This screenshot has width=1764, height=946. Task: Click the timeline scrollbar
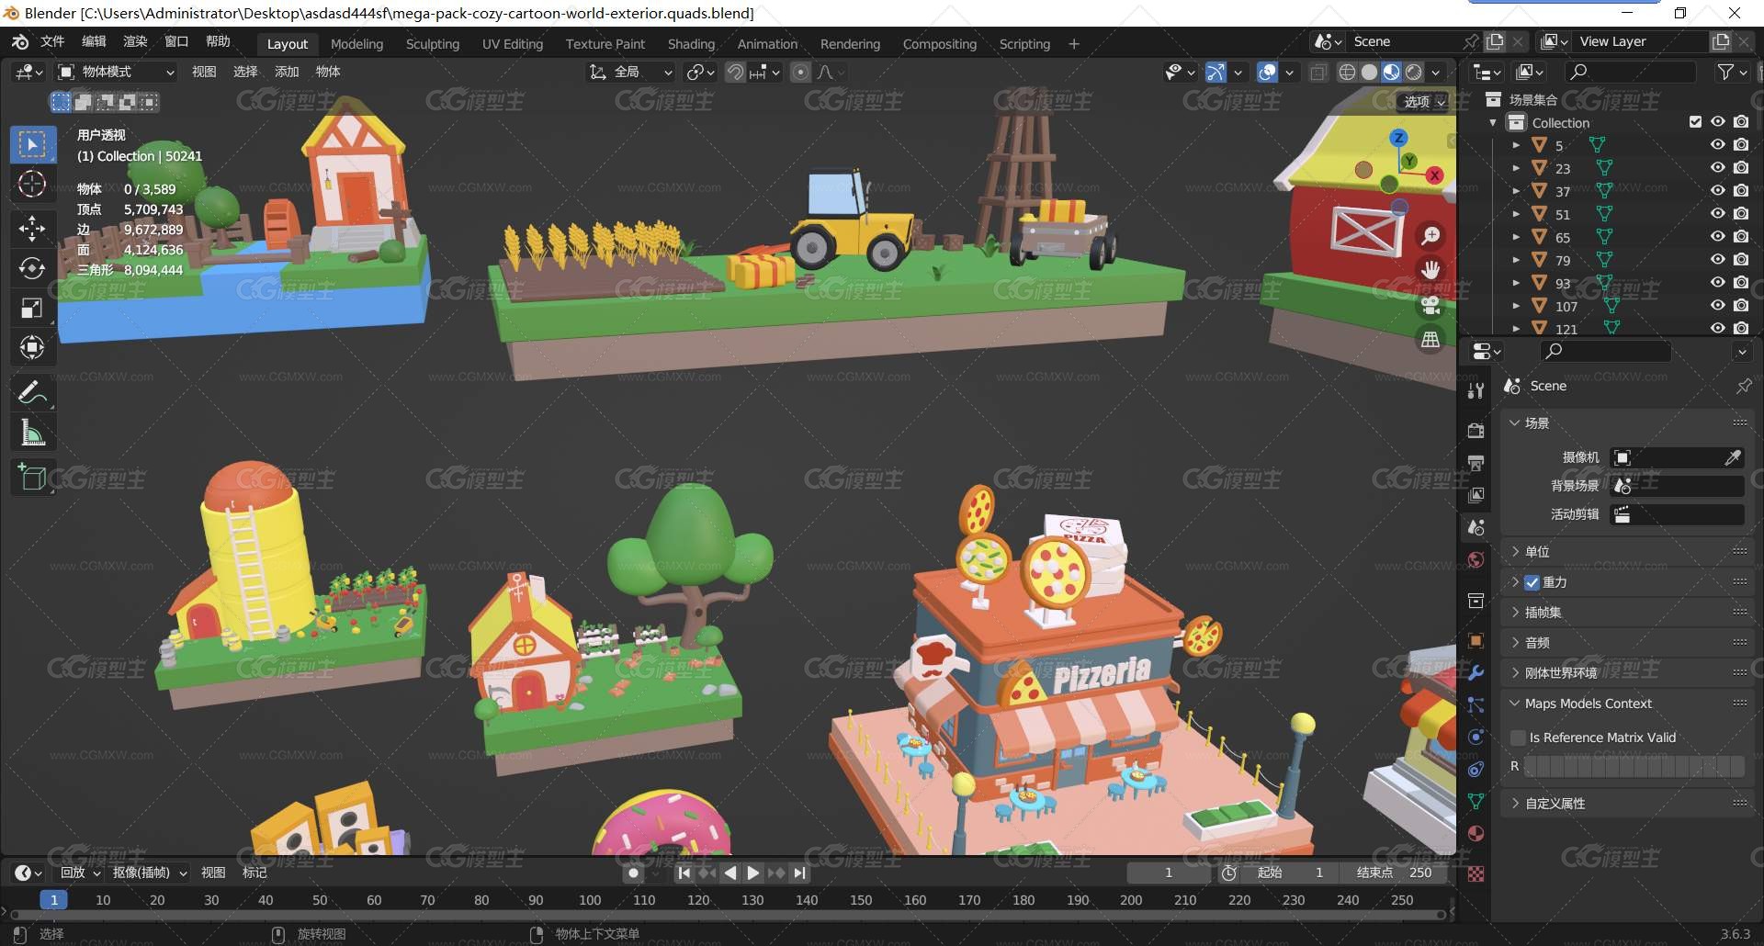(726, 914)
